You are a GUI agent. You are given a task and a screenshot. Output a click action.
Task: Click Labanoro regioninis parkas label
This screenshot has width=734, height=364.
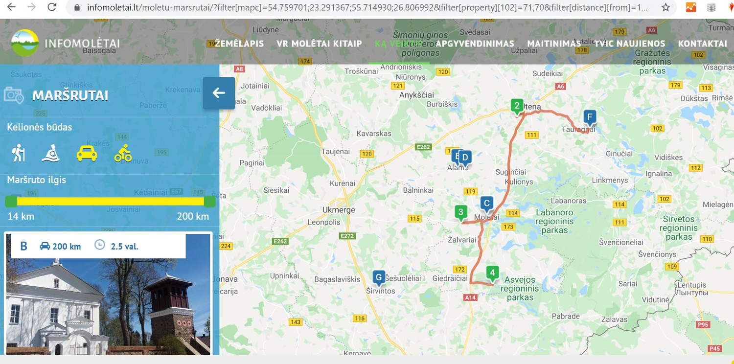click(x=554, y=221)
